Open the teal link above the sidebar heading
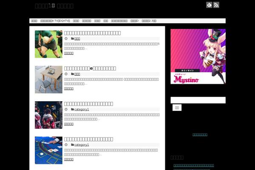Viewport: 255px width, 170px height. click(200, 135)
